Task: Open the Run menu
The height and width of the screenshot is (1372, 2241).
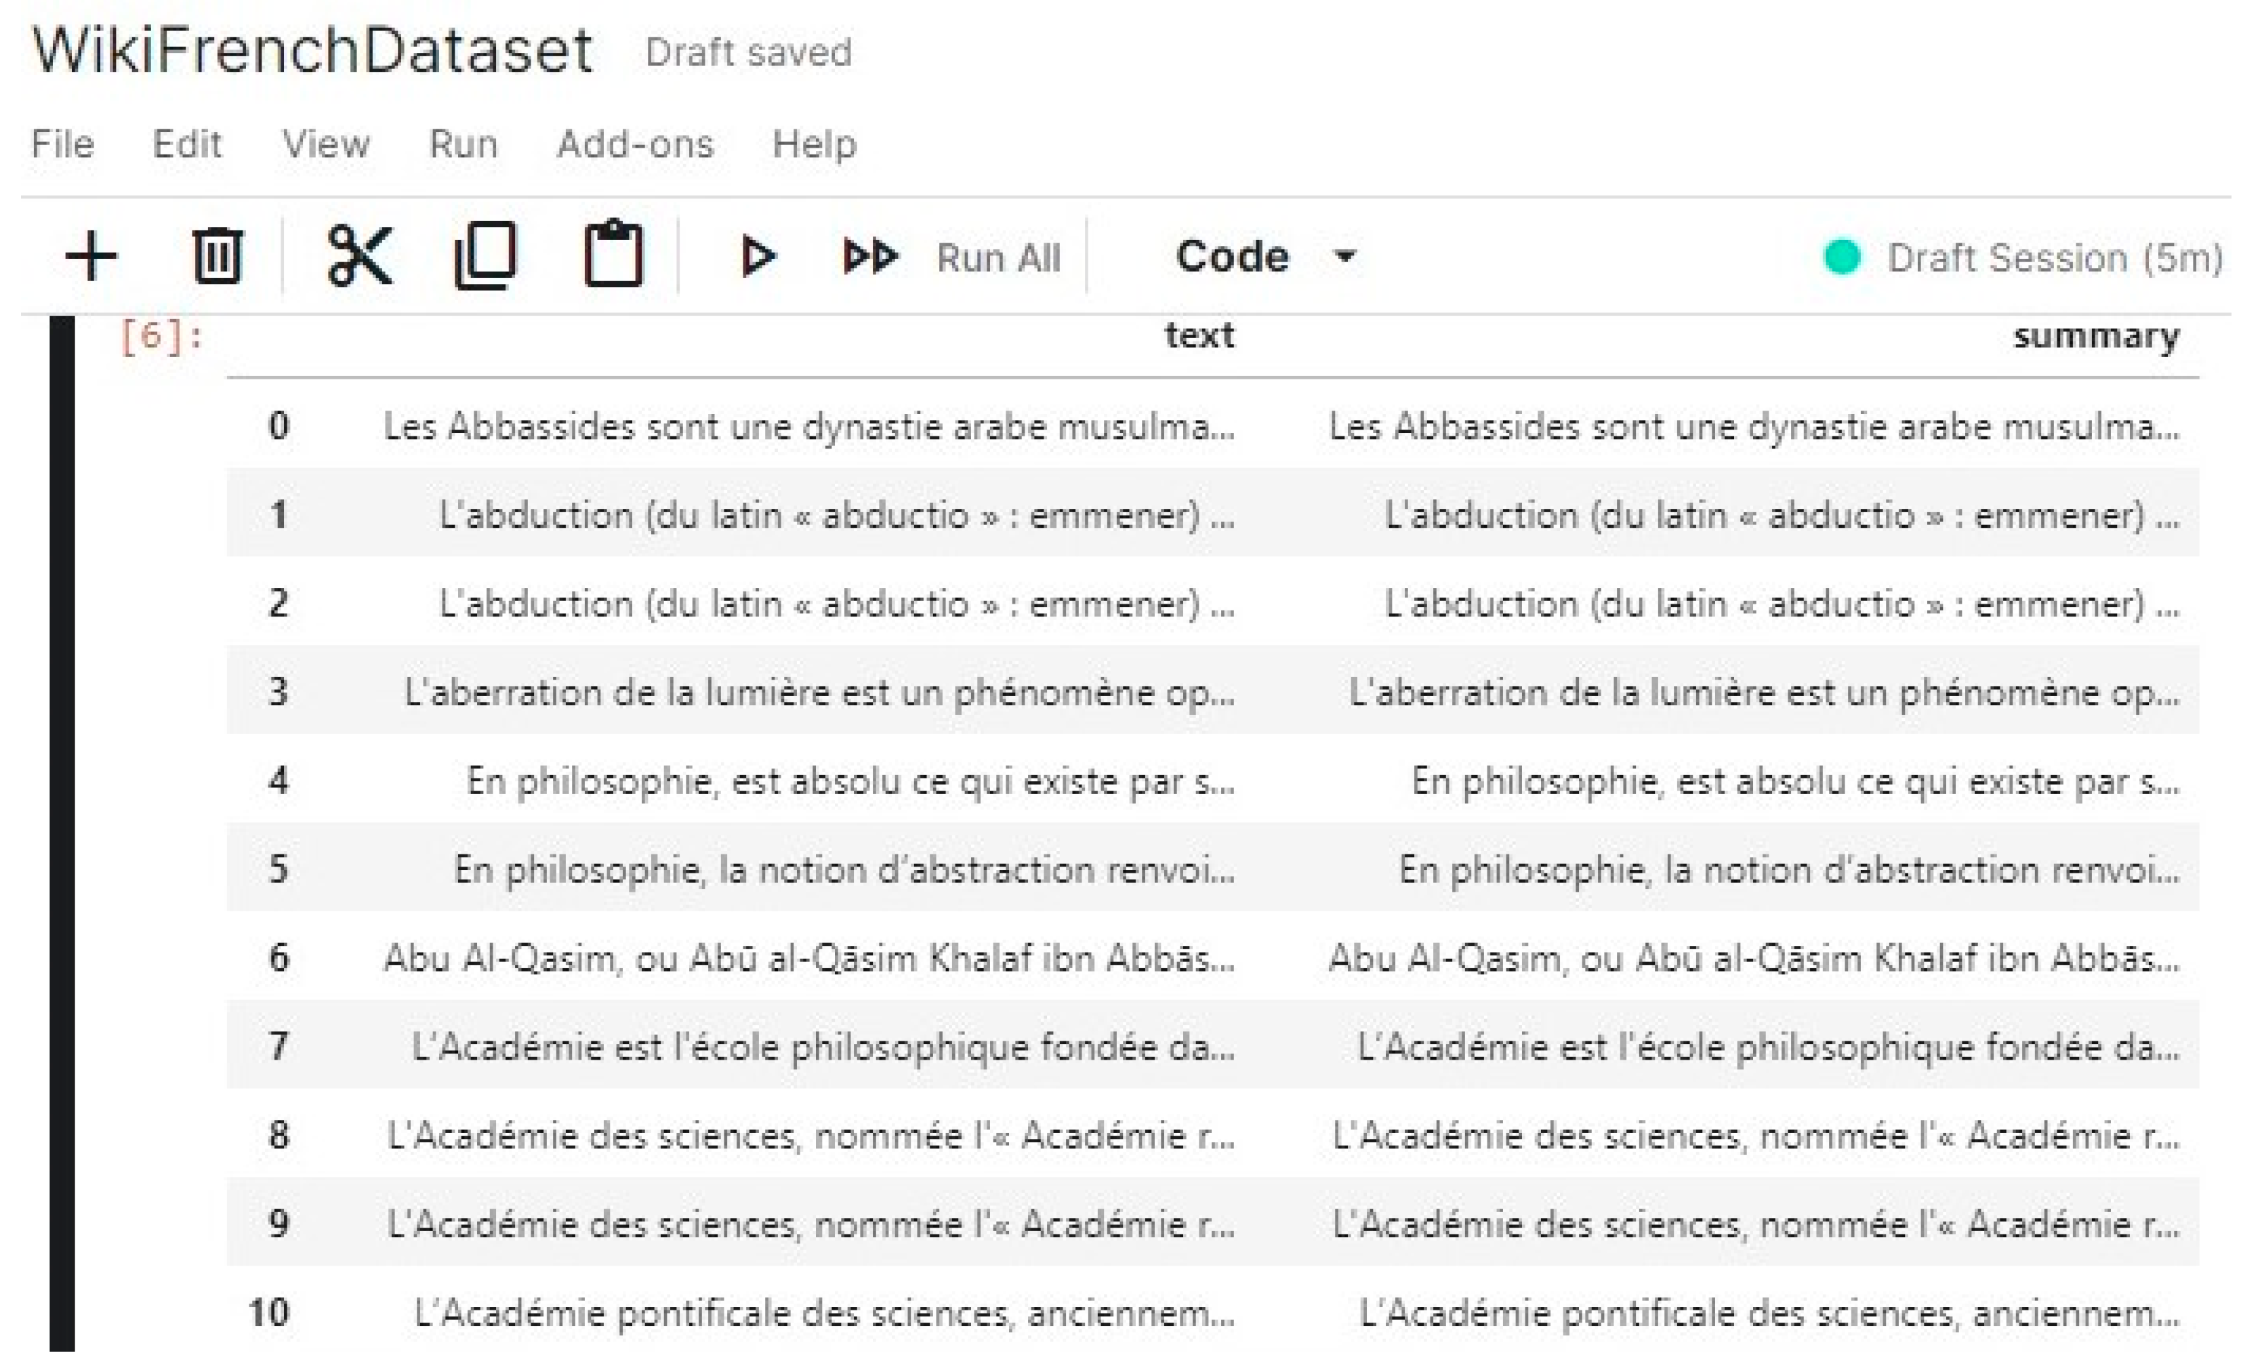Action: (x=463, y=144)
